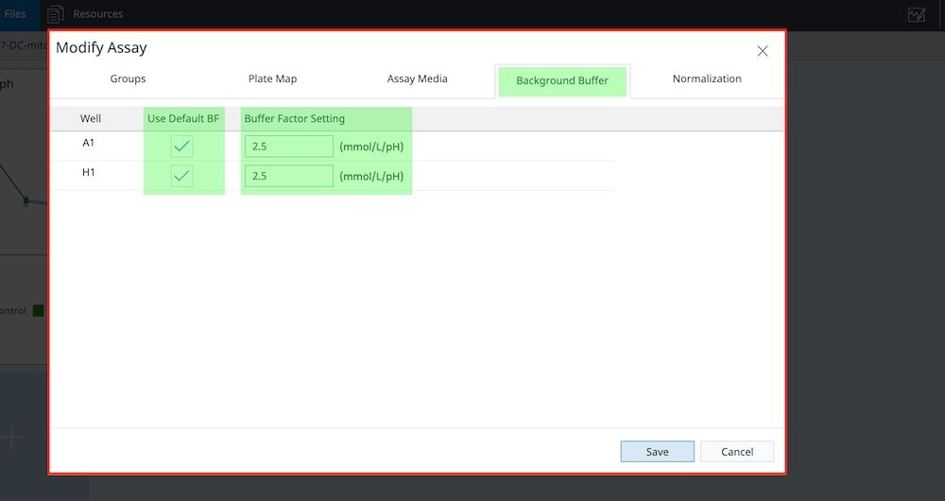Select the Buffer Factor Setting column header
Viewport: 945px width, 501px height.
coord(295,119)
